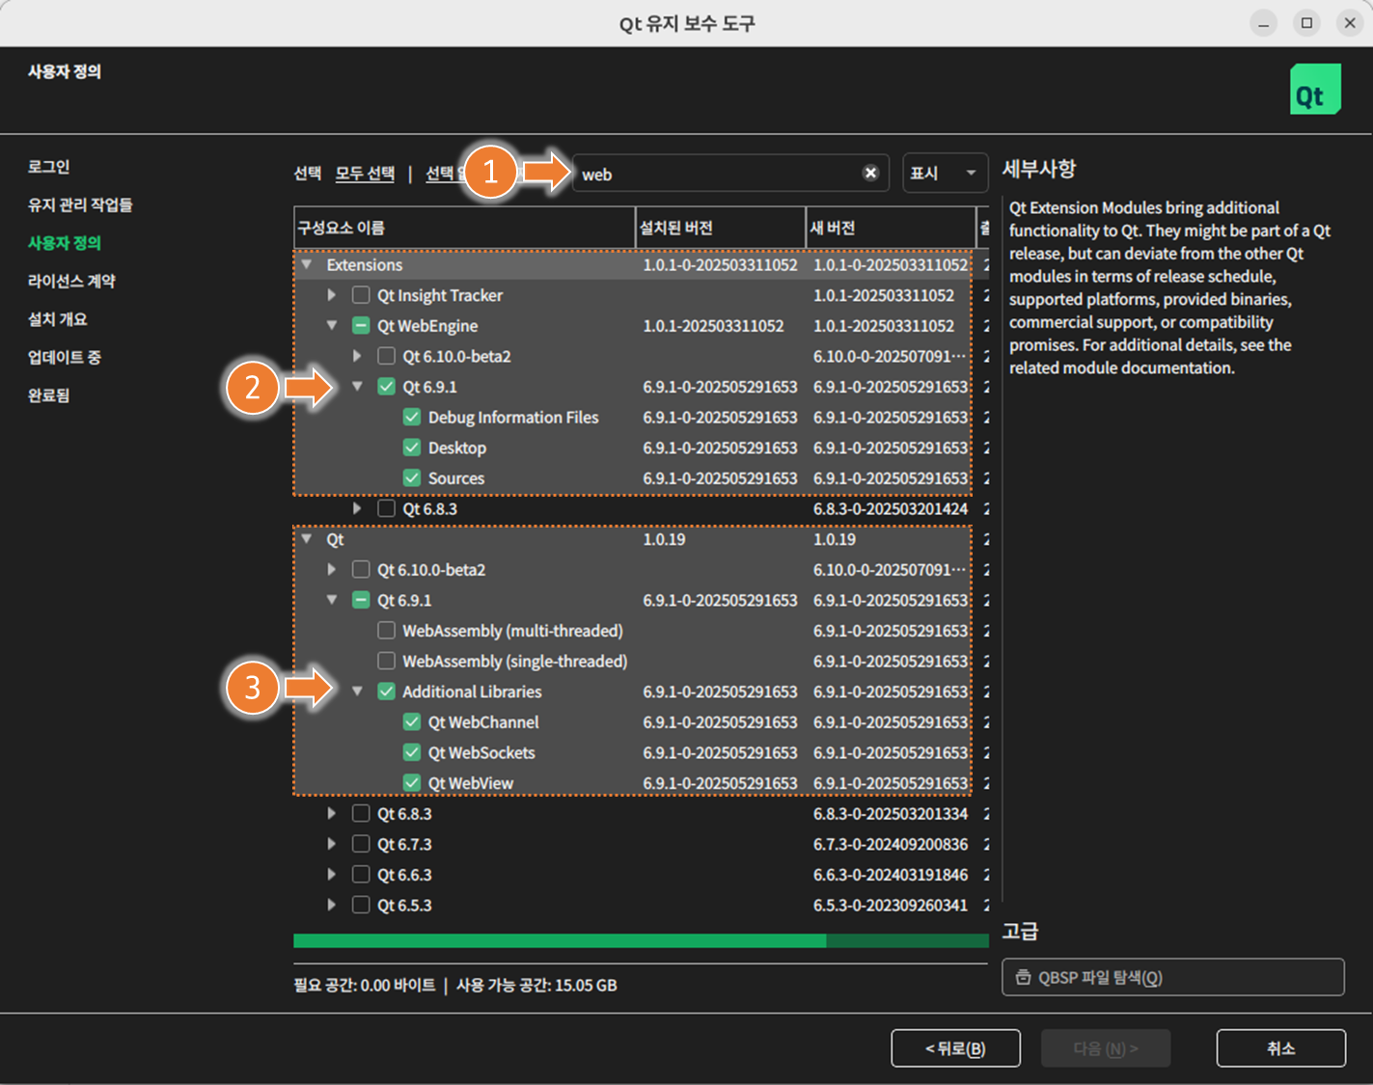Screen dimensions: 1373x1085
Task: Go to the 완료됨 step
Action: pyautogui.click(x=48, y=395)
